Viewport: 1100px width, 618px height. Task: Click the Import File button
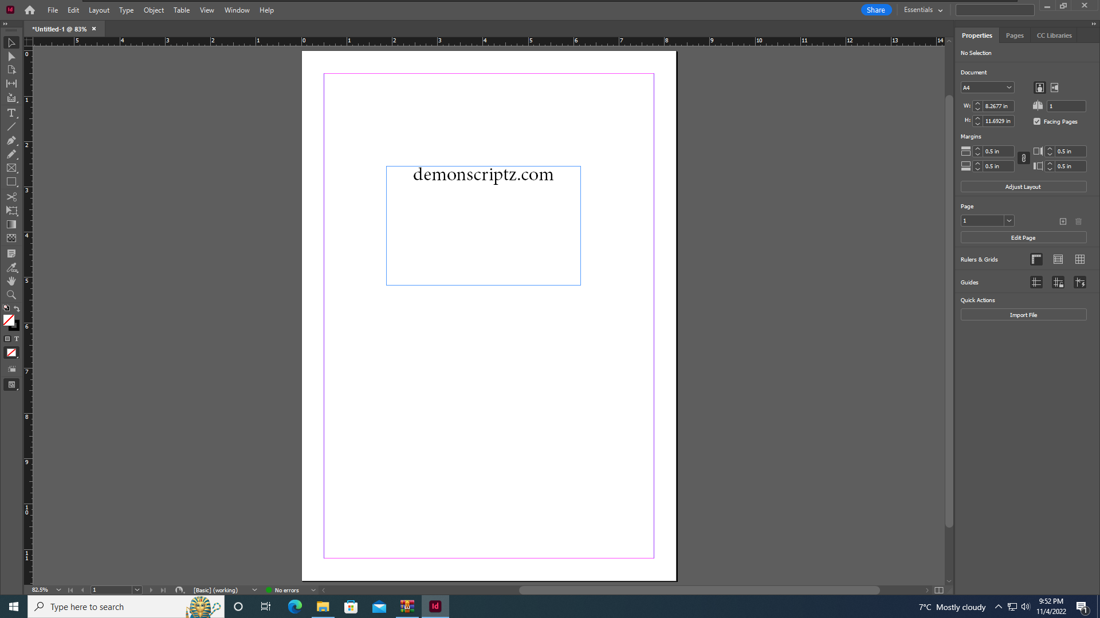point(1023,315)
